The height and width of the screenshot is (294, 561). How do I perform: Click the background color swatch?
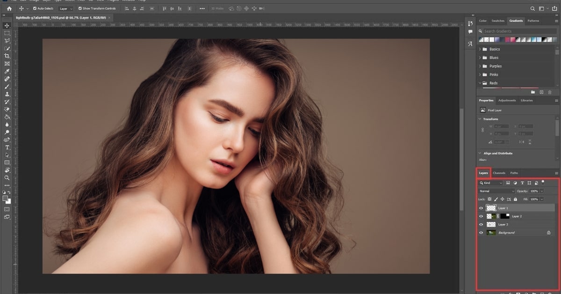click(9, 201)
